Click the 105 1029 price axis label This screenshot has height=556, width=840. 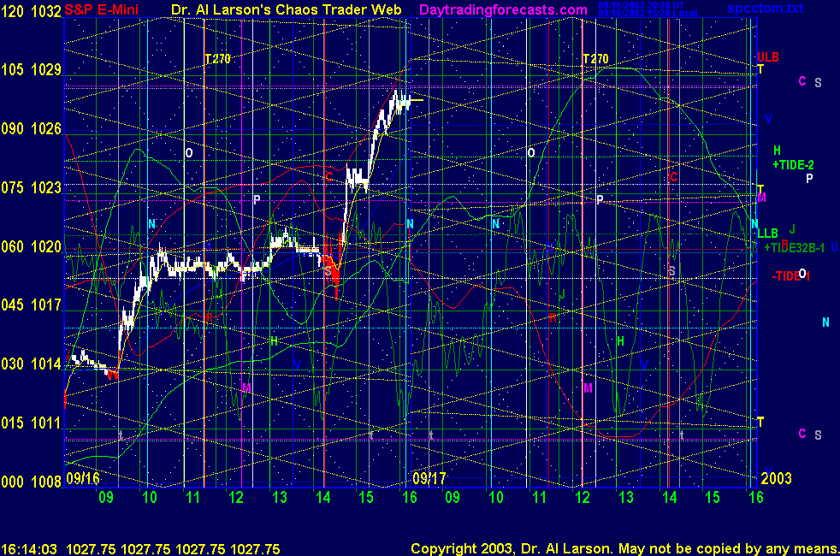[x=31, y=69]
